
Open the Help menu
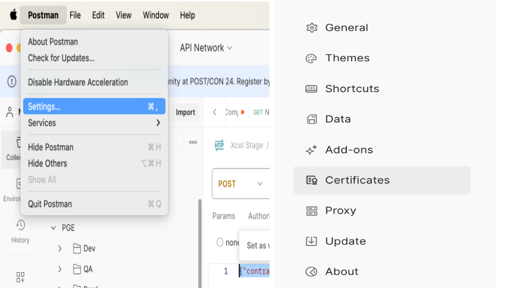(x=188, y=15)
